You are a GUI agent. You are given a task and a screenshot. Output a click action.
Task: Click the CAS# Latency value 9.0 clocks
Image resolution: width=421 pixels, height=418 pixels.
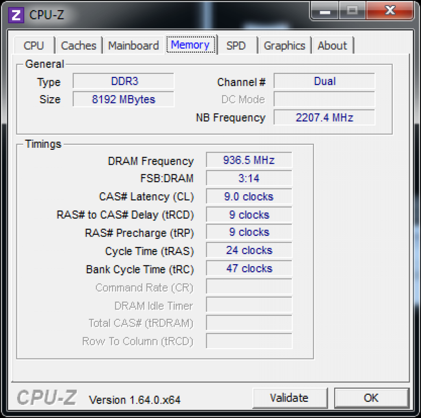(x=249, y=196)
